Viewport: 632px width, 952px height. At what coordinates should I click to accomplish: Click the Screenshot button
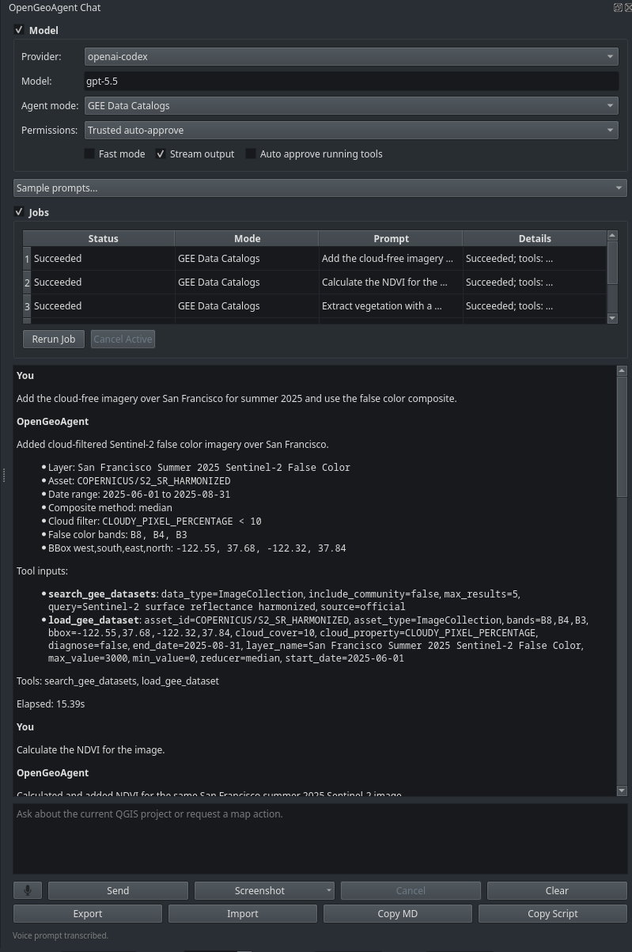259,890
